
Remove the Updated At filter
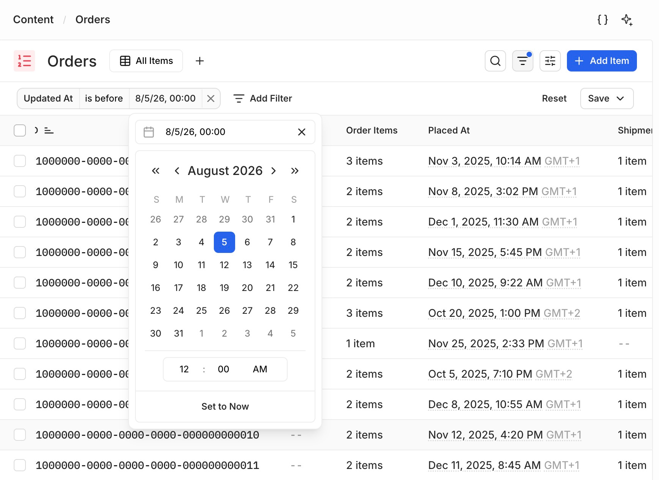pos(211,99)
